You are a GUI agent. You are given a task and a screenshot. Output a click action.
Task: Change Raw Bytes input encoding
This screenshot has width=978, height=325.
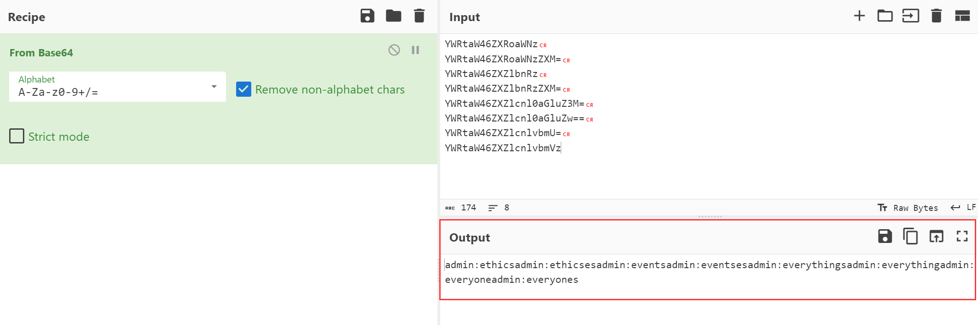coord(909,208)
